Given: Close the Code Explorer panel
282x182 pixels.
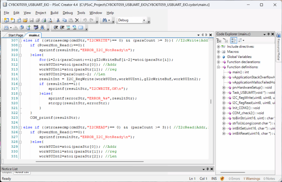Looking at the screenshot, I should [x=273, y=34].
